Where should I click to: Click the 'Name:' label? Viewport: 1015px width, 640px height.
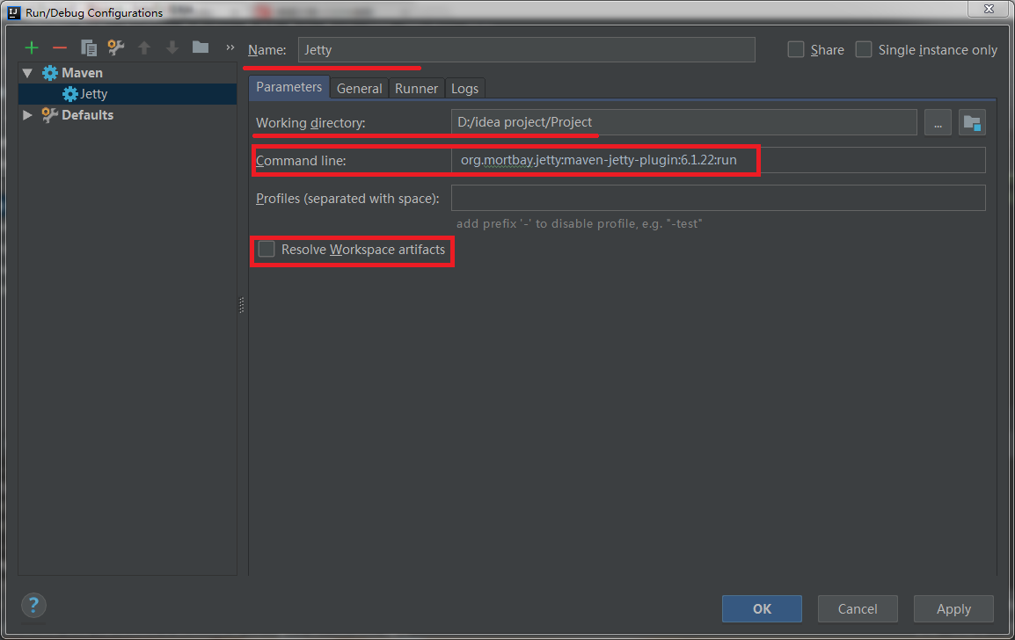pos(267,50)
